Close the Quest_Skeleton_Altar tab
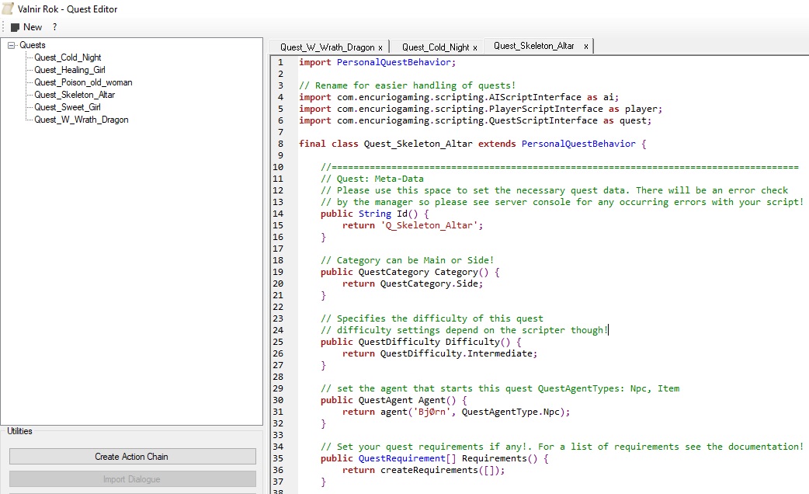809x494 pixels. click(x=585, y=46)
